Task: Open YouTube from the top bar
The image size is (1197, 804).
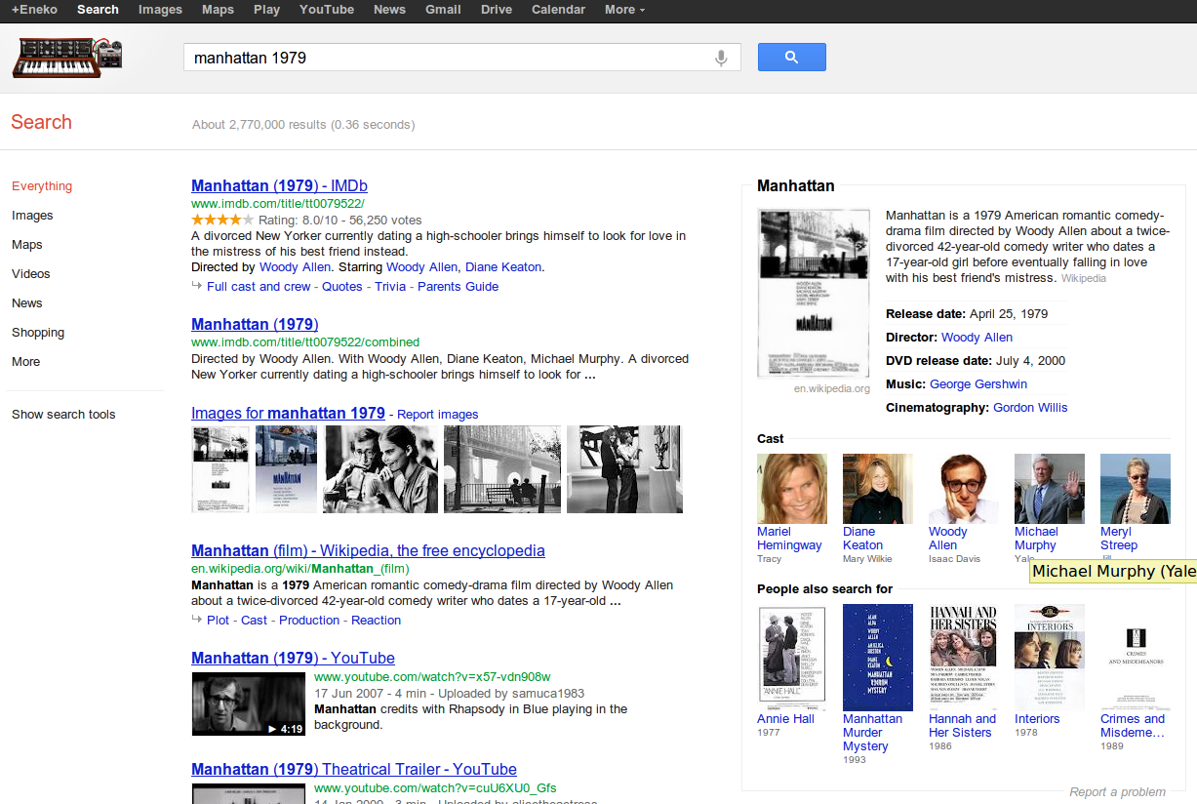Action: click(327, 10)
